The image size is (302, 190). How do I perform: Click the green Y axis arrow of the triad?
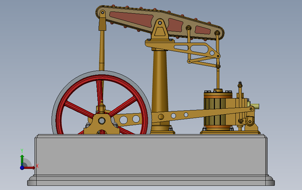click(x=22, y=160)
